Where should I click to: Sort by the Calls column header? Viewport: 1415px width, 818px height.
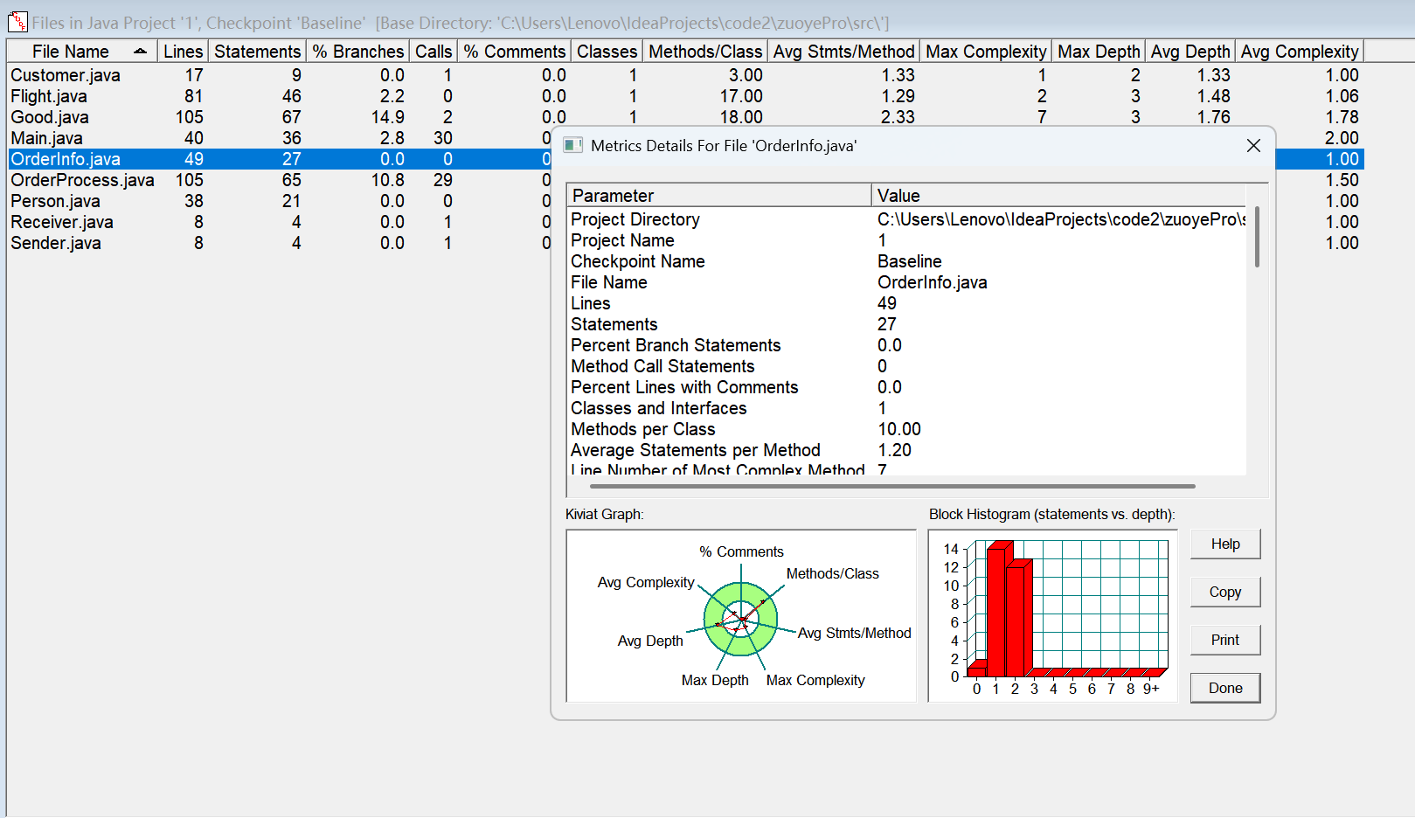[434, 52]
